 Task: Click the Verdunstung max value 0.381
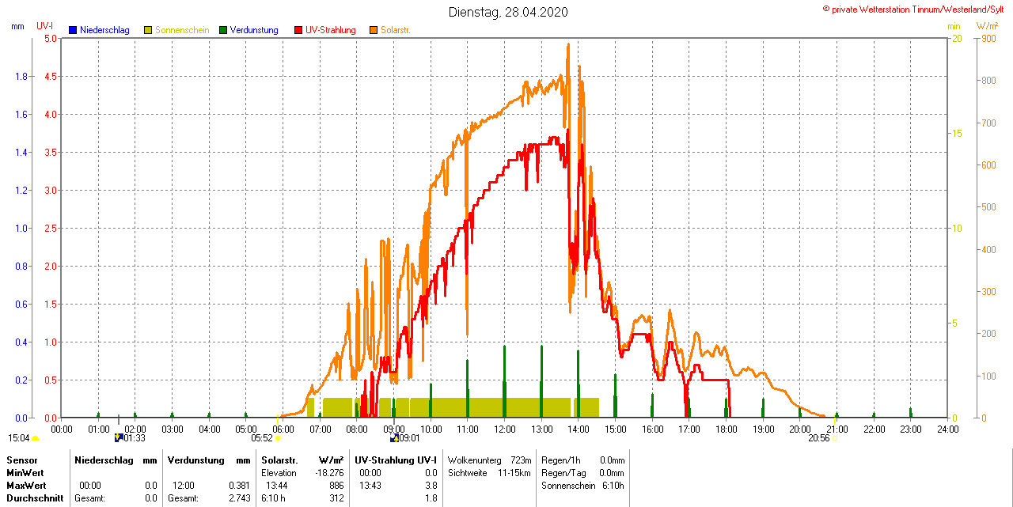point(239,486)
